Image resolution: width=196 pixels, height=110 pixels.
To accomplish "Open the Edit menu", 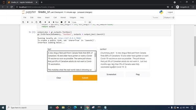I will click(x=32, y=18).
